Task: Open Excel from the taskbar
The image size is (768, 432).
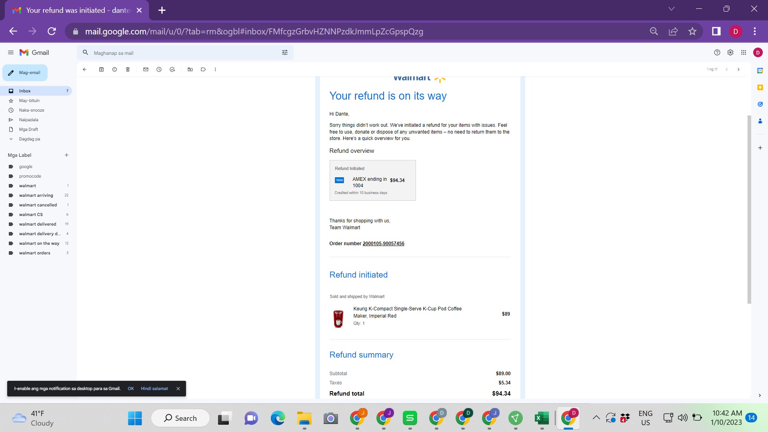Action: [542, 418]
